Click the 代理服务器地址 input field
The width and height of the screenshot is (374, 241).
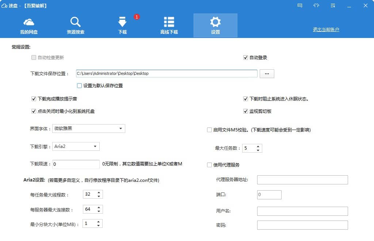[302, 180]
